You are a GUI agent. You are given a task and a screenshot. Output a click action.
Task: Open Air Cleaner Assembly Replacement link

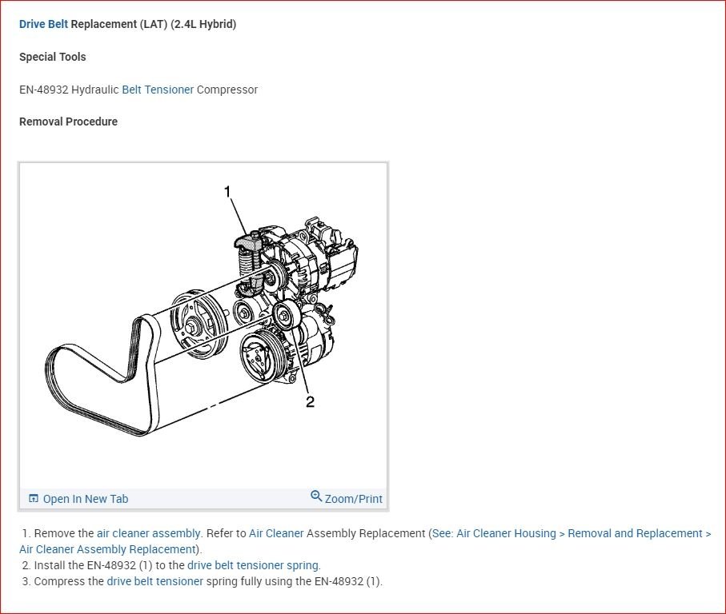coord(107,549)
